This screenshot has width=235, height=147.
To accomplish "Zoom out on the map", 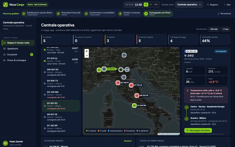I will point(87,56).
